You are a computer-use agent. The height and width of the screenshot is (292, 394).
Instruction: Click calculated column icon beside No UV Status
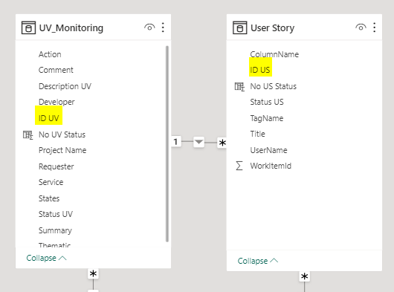click(28, 134)
